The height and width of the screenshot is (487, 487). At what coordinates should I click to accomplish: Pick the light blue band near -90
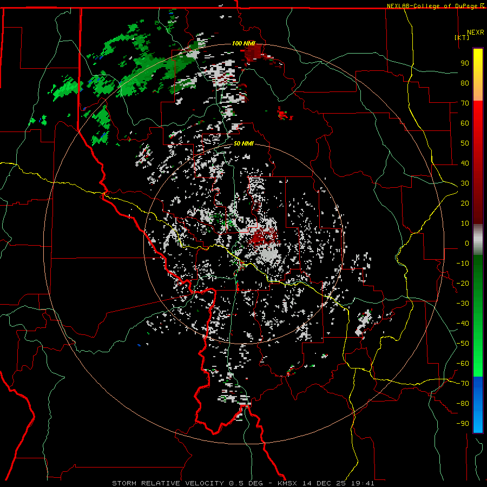point(478,423)
